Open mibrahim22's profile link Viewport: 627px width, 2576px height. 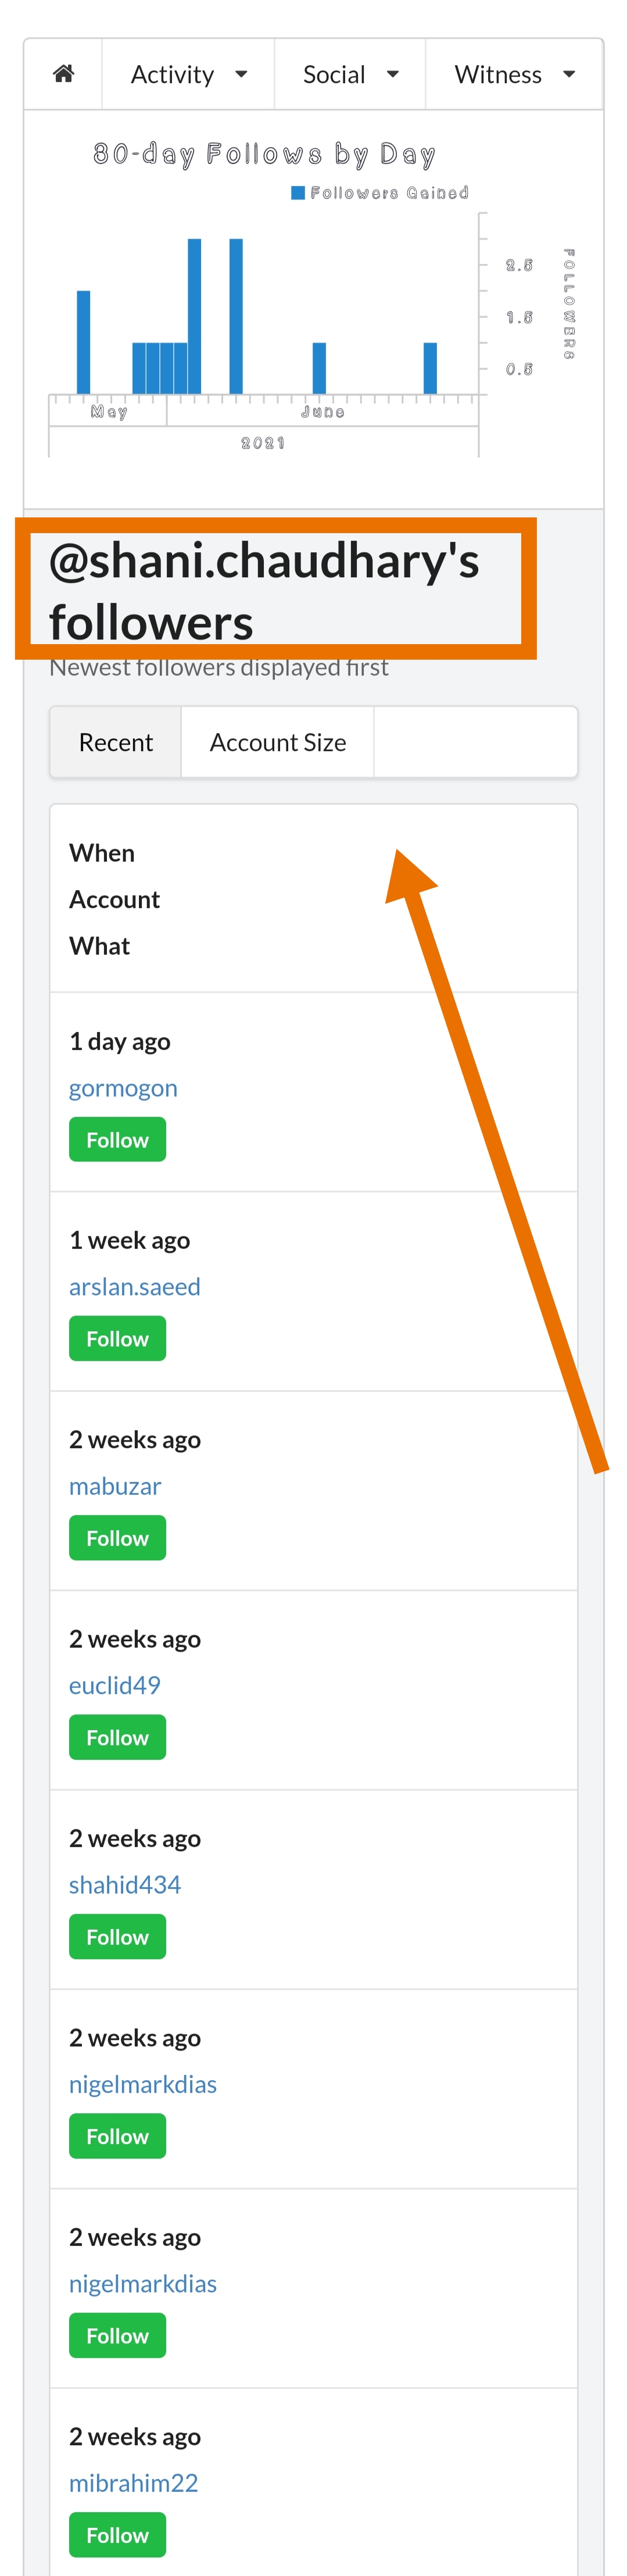pyautogui.click(x=133, y=2482)
